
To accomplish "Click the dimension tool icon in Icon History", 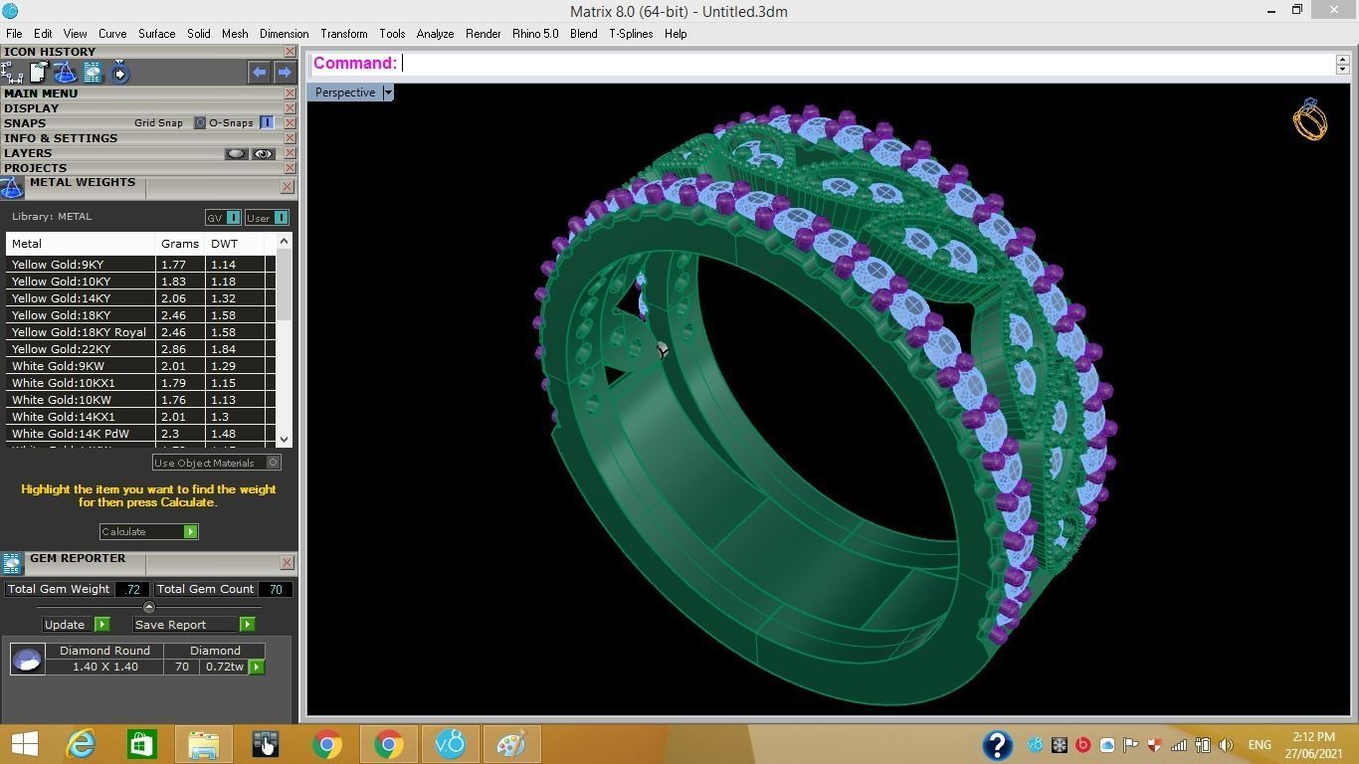I will (x=12, y=73).
